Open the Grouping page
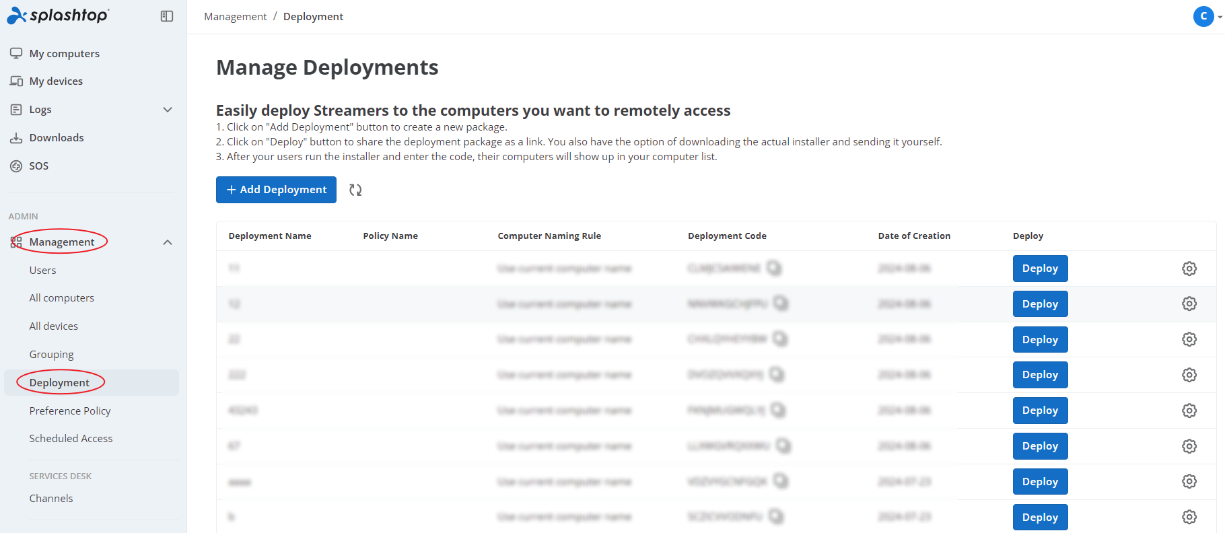1225x533 pixels. click(51, 354)
